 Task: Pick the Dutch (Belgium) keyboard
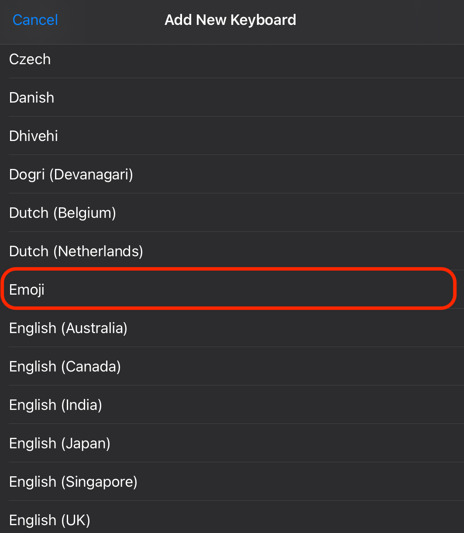pos(62,213)
